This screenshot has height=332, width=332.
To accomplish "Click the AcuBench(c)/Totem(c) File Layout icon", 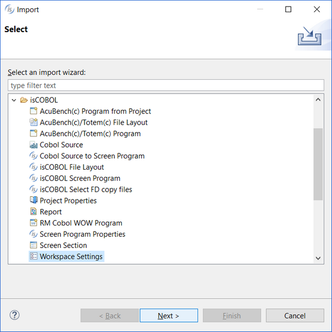I will coord(33,122).
